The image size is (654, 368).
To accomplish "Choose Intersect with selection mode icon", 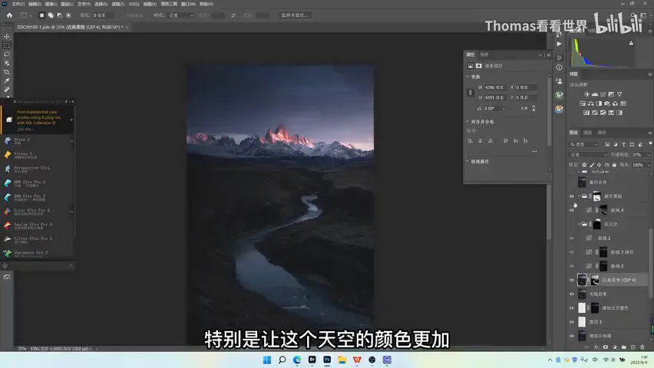I will pyautogui.click(x=68, y=15).
